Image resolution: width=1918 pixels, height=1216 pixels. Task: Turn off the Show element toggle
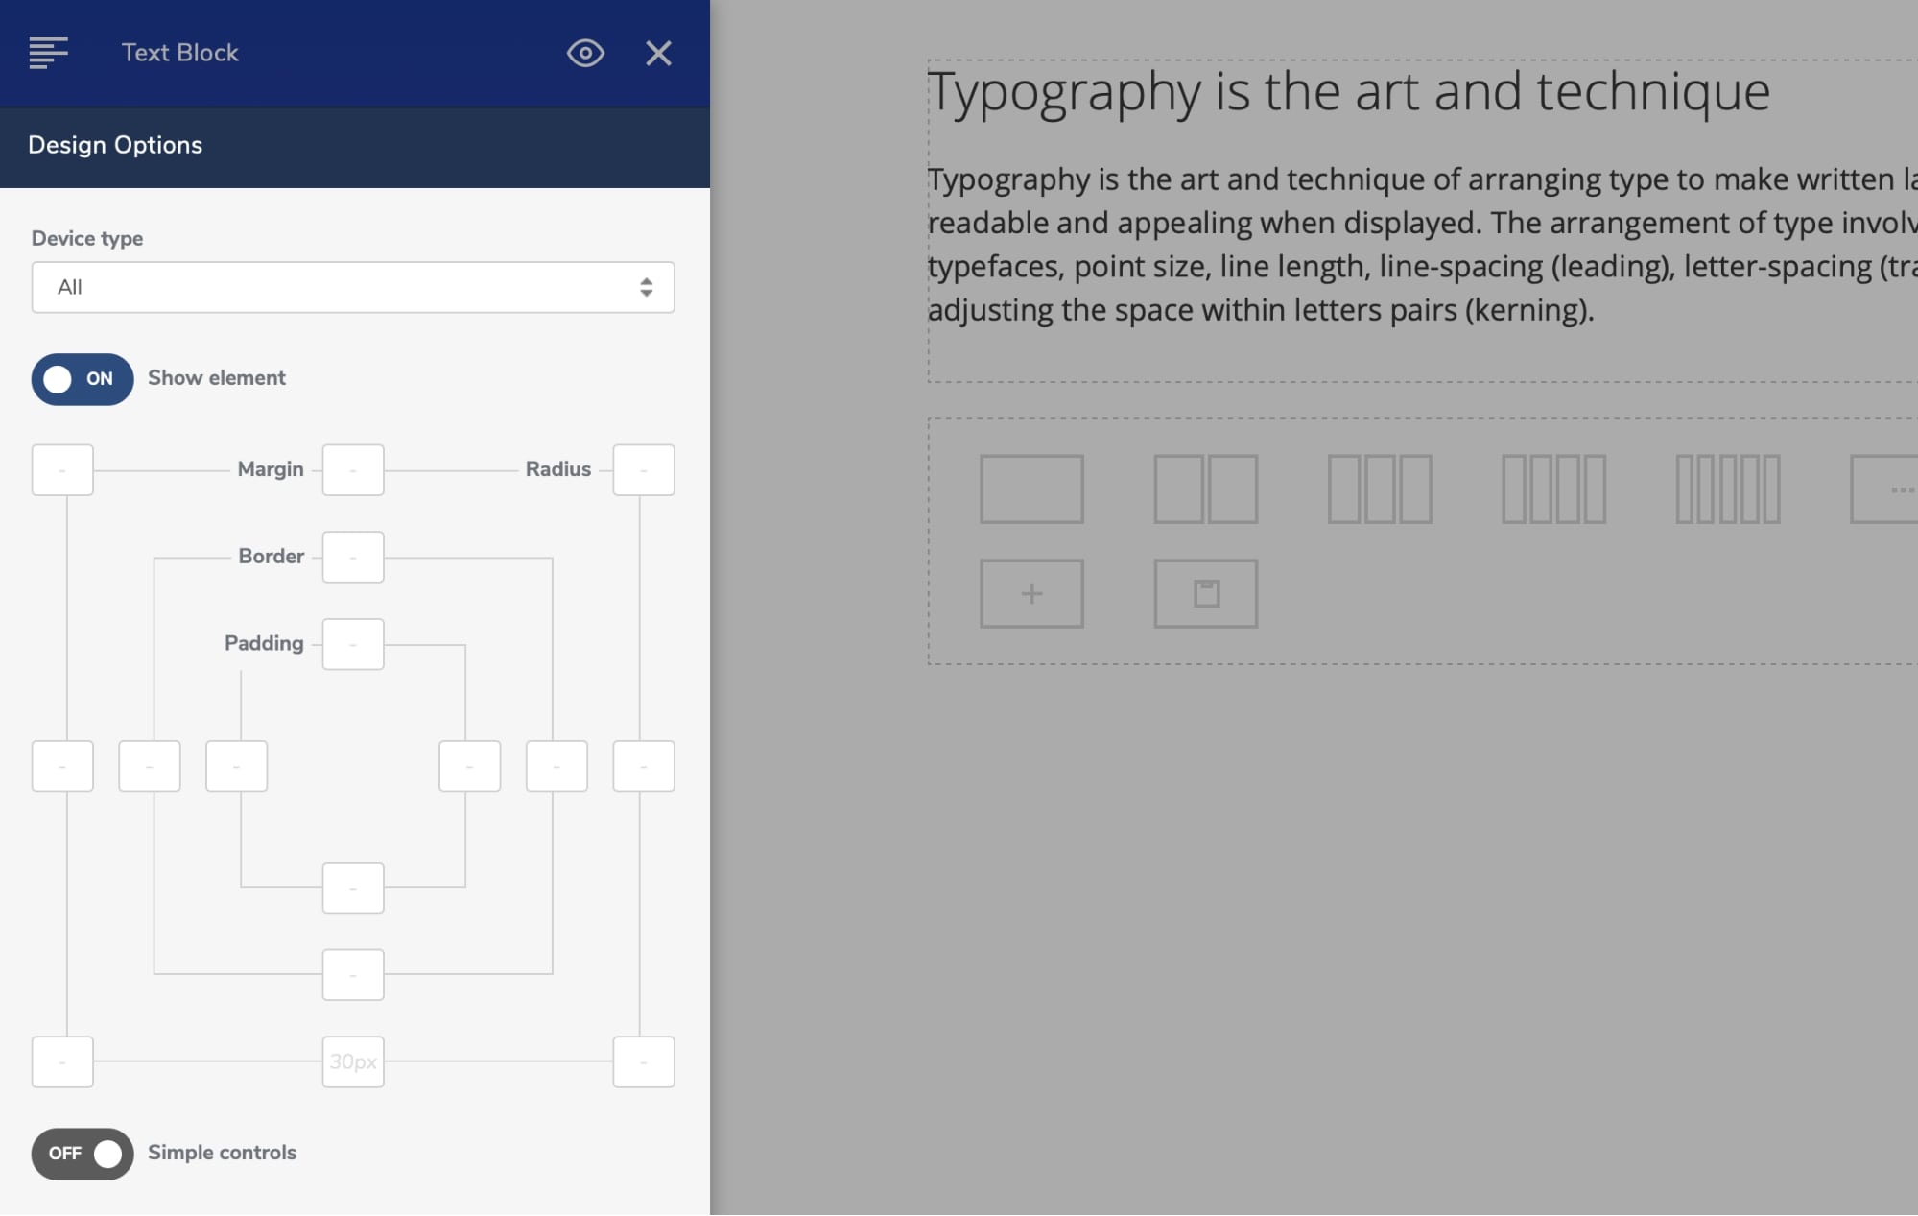coord(82,379)
